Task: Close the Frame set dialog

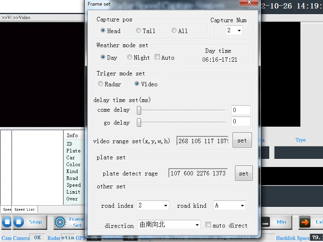Action: 248,4
